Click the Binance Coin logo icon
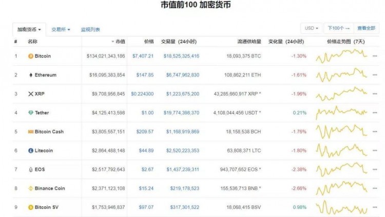The height and width of the screenshot is (217, 385). tap(31, 188)
